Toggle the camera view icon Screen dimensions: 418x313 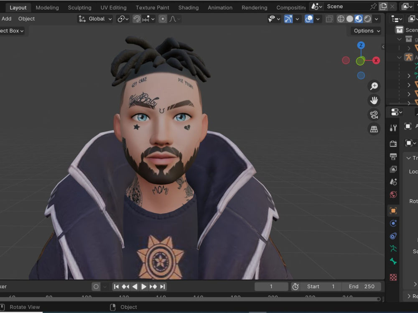pos(374,114)
